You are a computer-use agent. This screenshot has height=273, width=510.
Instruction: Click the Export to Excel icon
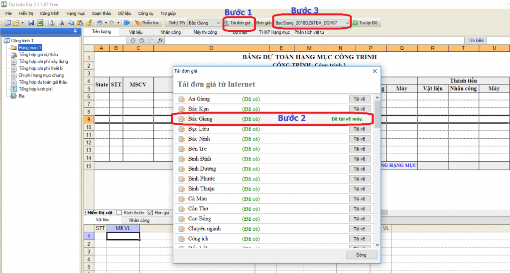click(39, 23)
